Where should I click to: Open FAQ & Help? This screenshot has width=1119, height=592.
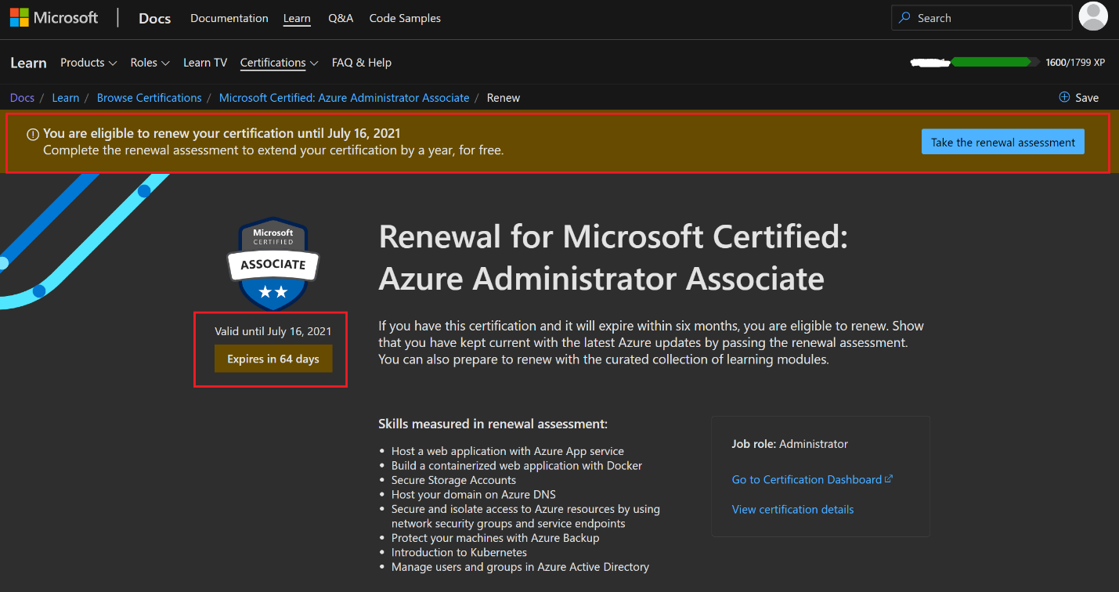(362, 63)
